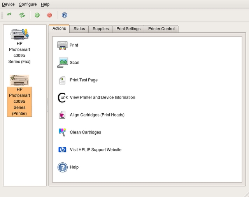Run the Clean Cartridges action

click(x=86, y=132)
